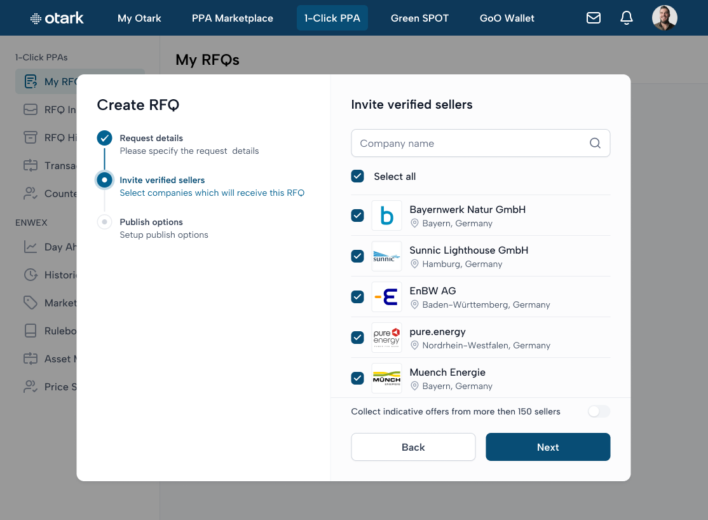Open the RFQ Inbox envelope icon
The height and width of the screenshot is (520, 708).
[30, 109]
